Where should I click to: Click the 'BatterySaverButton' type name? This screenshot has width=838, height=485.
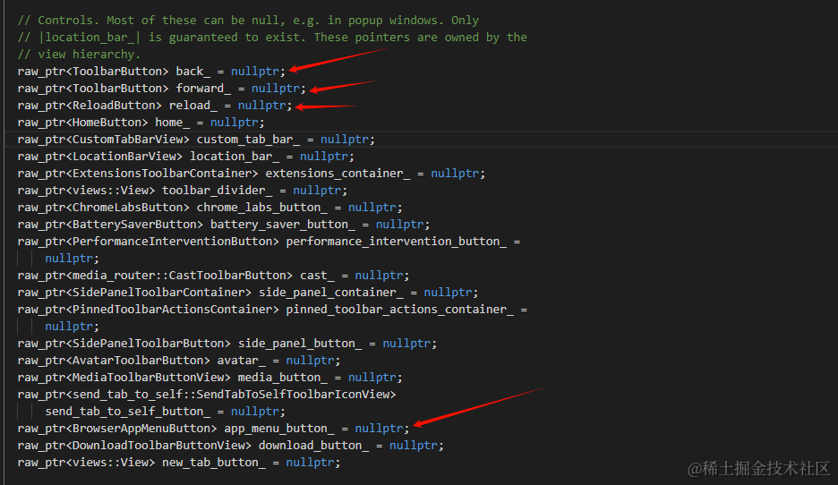coord(134,225)
